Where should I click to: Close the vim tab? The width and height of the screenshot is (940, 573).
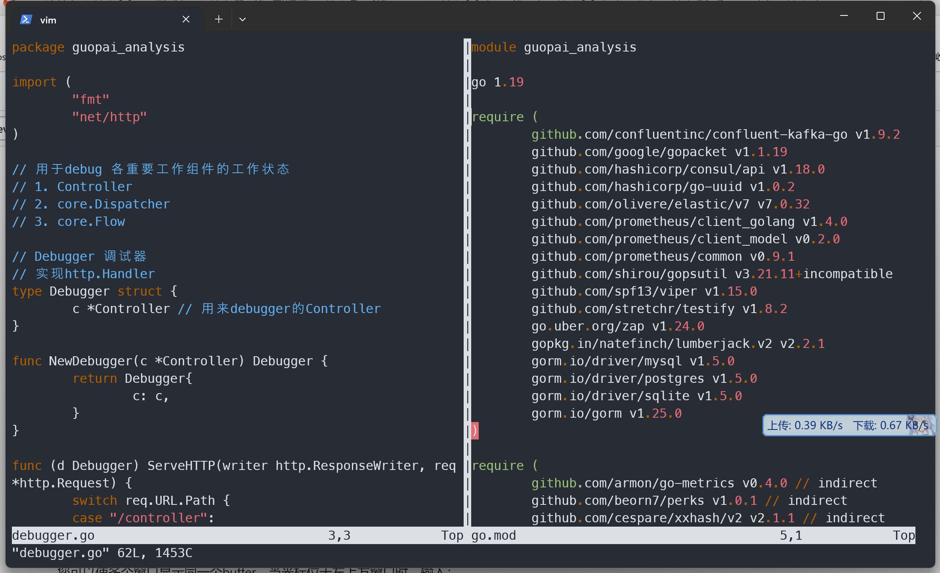[186, 19]
